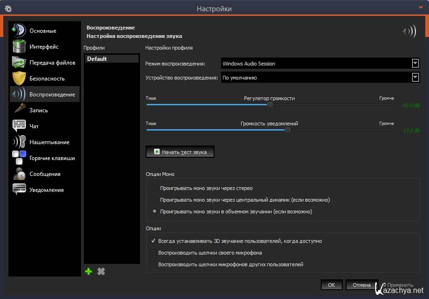Open the Запись microphone icon
The height and width of the screenshot is (299, 429).
click(19, 110)
